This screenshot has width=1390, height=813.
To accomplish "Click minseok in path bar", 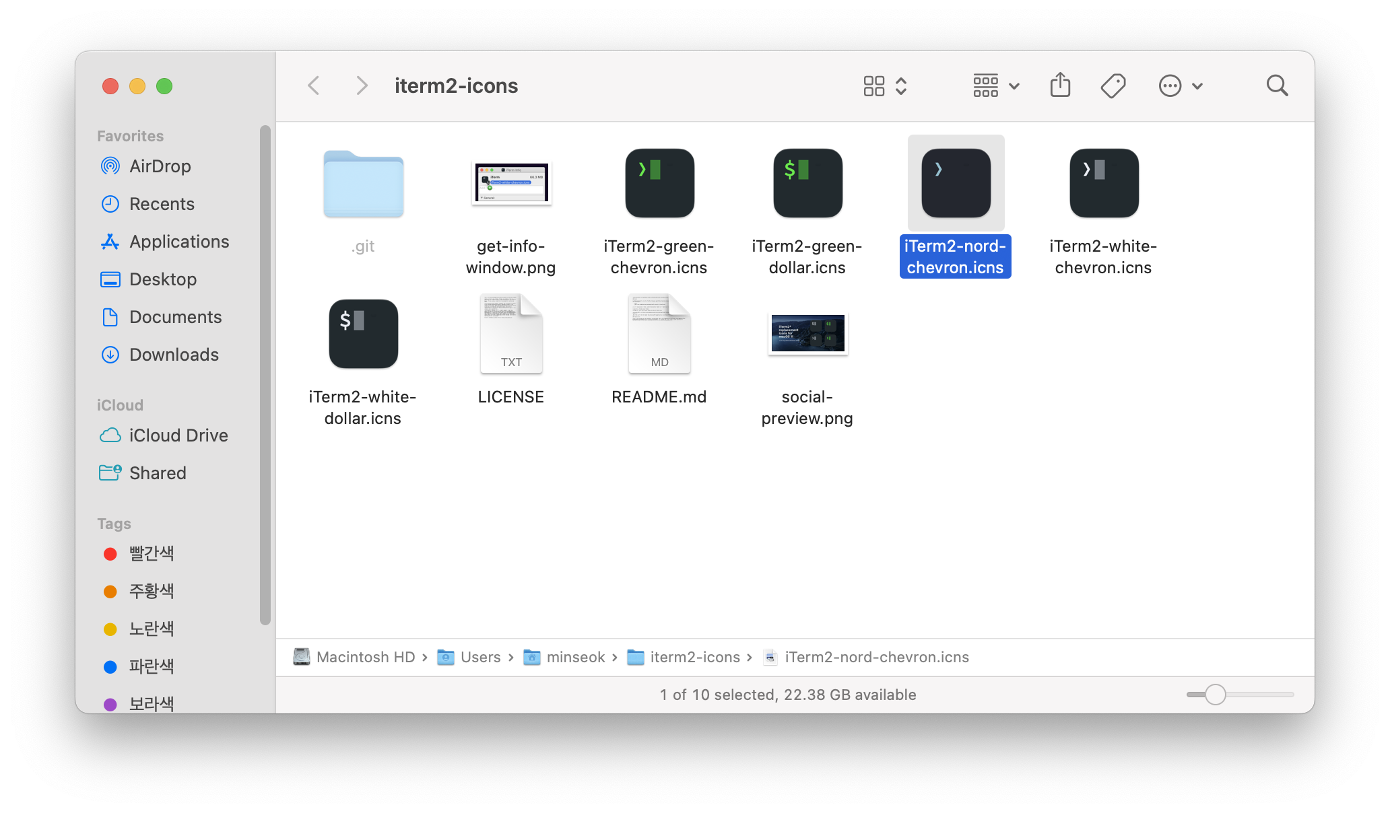I will (564, 657).
